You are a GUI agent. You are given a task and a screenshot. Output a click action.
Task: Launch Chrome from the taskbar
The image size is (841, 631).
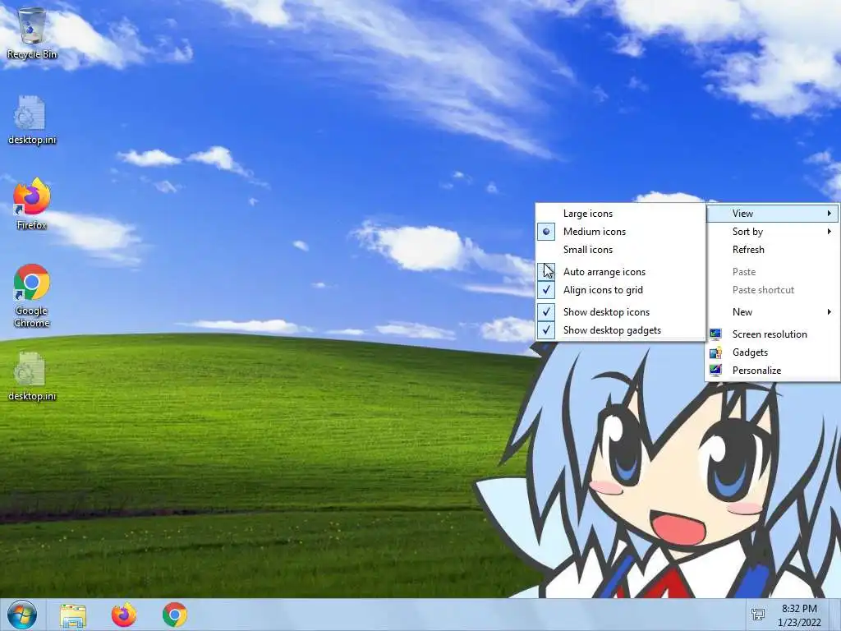pyautogui.click(x=174, y=615)
